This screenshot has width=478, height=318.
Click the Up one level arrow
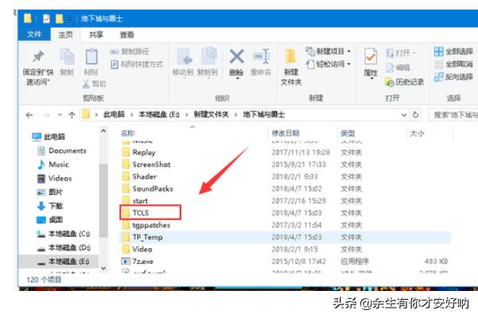click(69, 114)
